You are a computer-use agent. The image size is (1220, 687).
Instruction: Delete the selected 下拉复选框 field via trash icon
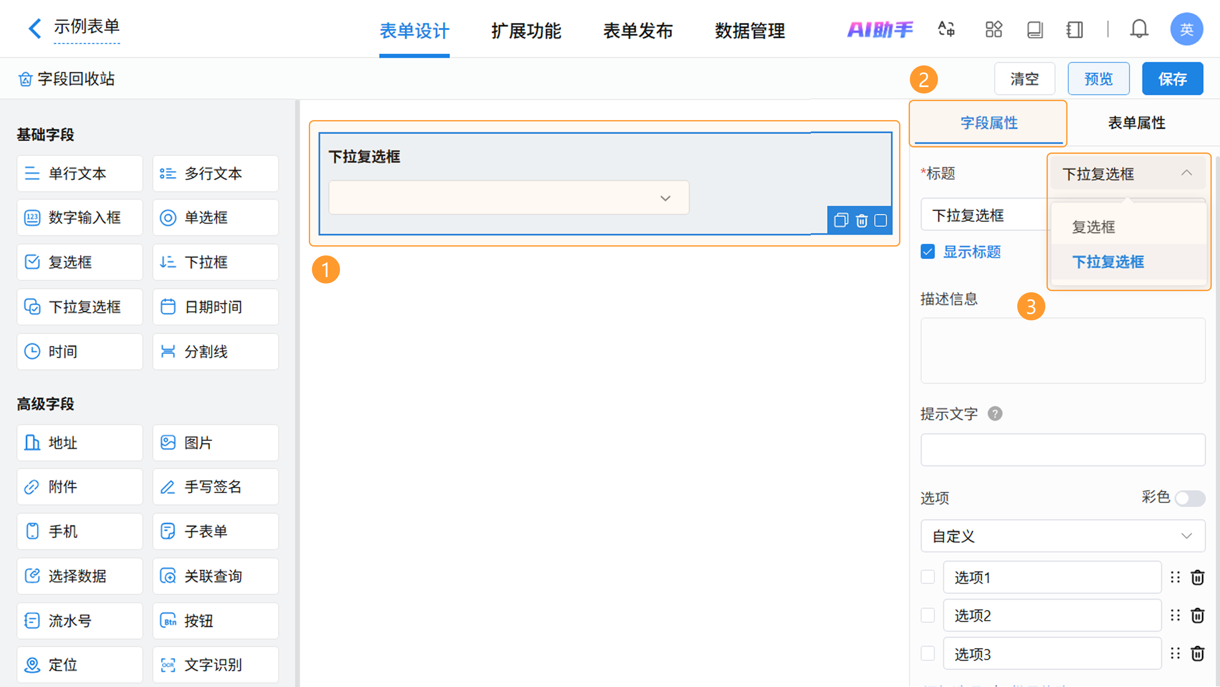tap(862, 220)
